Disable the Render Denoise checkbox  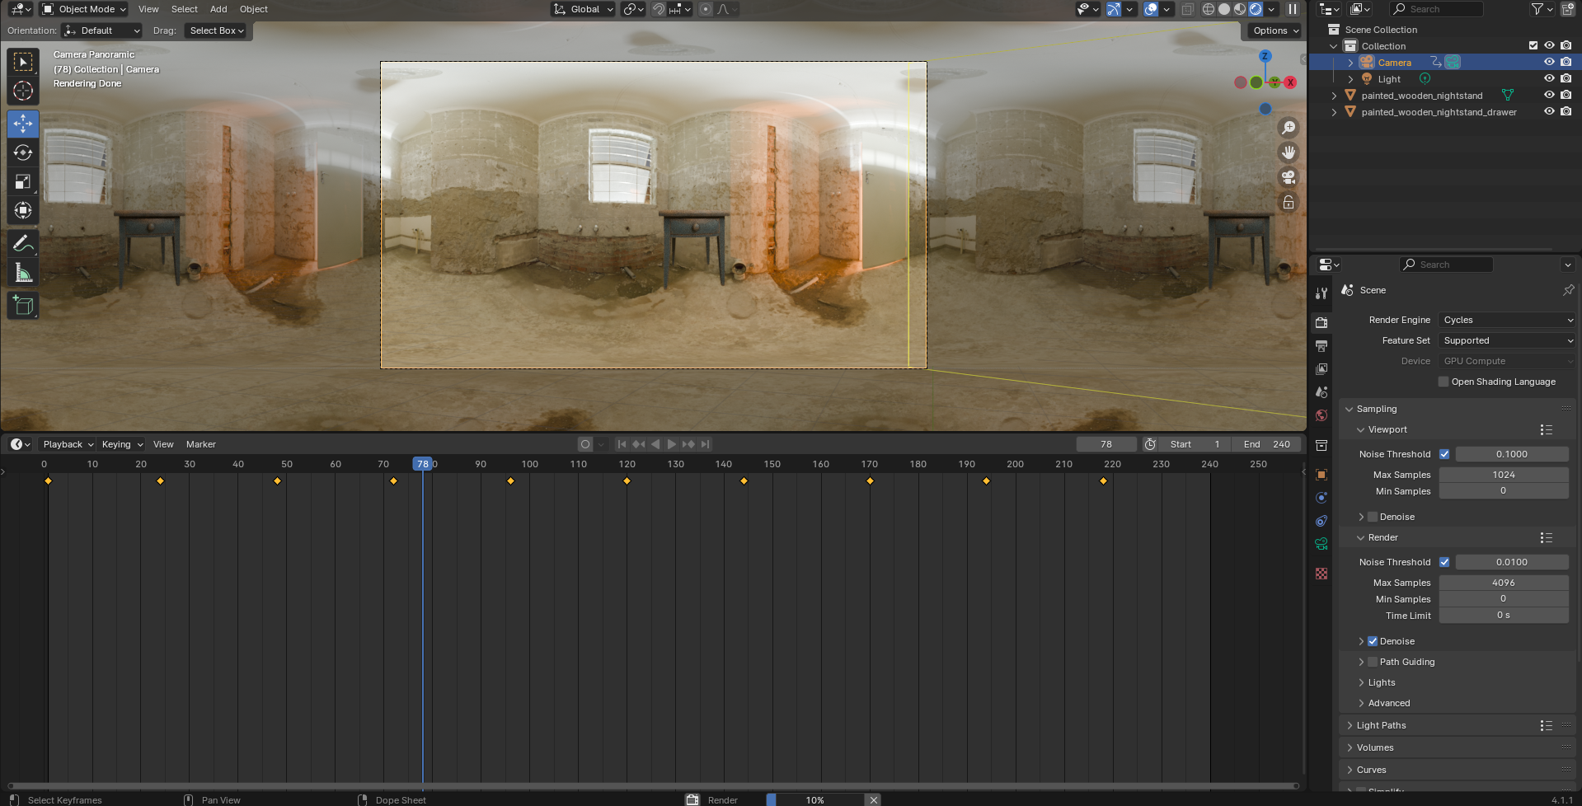1373,641
